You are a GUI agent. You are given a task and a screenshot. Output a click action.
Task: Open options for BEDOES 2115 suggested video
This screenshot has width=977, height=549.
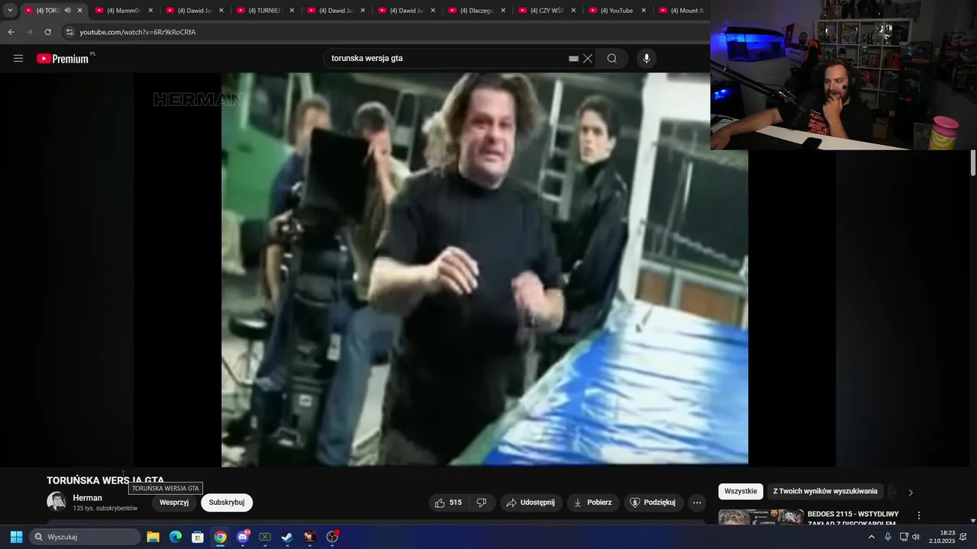click(919, 515)
